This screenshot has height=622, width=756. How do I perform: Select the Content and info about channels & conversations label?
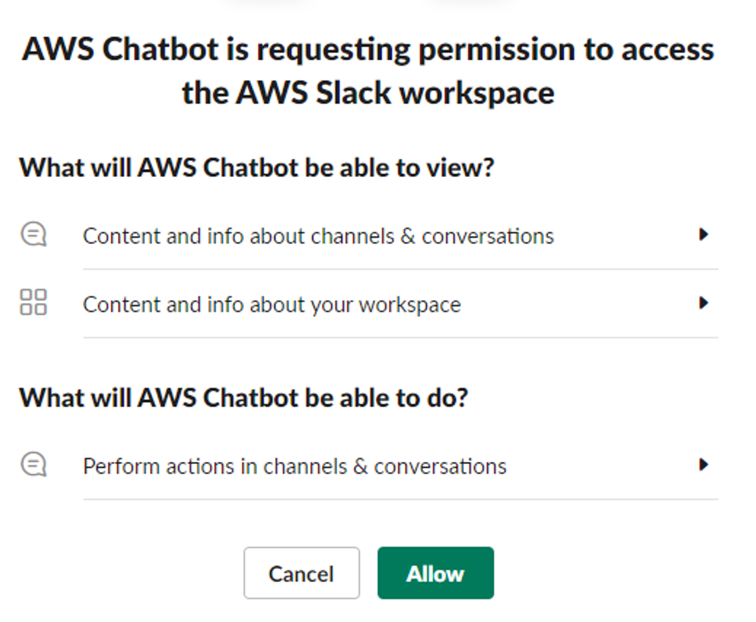pyautogui.click(x=318, y=236)
